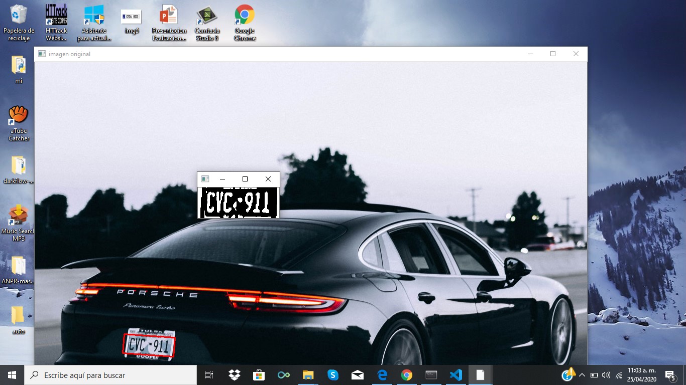Click the thresholded CVC 911 plate image

click(239, 203)
